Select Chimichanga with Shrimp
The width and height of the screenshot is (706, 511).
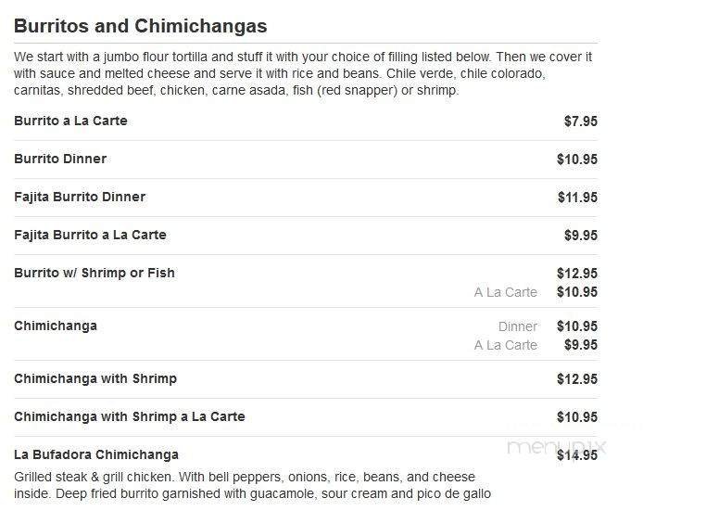95,378
